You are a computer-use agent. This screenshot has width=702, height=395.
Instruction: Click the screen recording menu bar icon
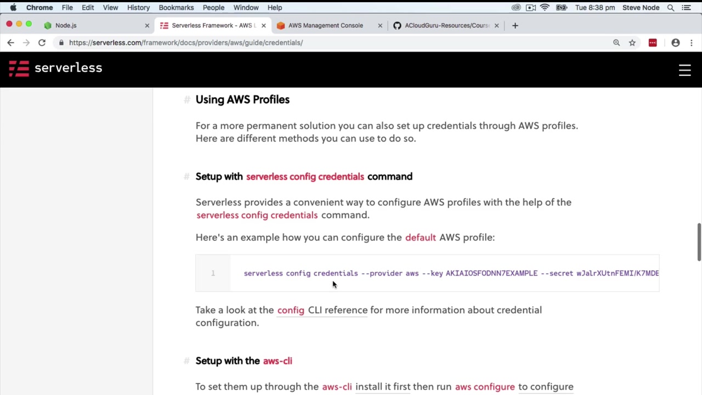pyautogui.click(x=531, y=8)
